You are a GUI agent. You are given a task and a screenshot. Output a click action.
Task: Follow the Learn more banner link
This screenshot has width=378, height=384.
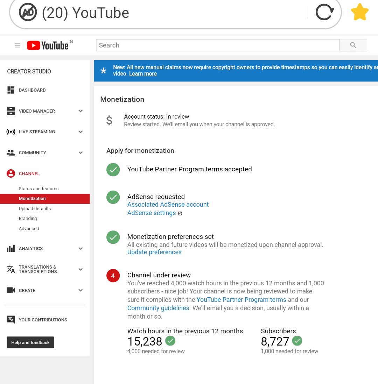(x=143, y=74)
